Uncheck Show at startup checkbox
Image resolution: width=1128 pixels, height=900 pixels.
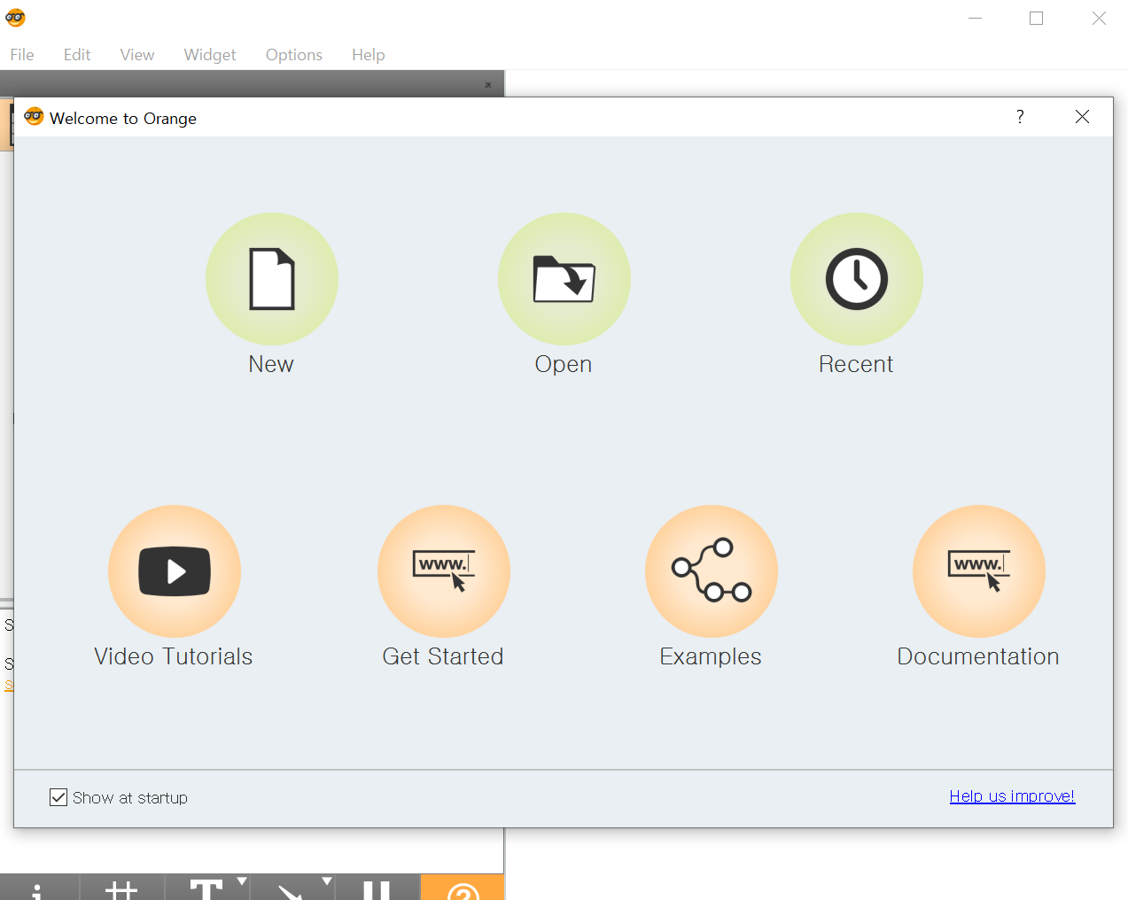58,797
